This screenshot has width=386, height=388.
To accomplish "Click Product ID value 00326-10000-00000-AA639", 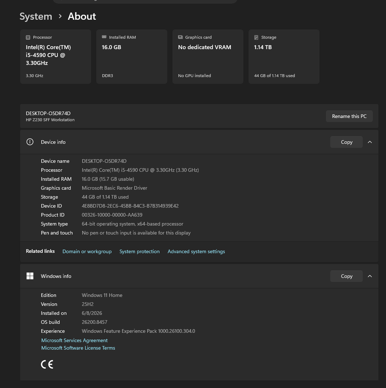I will click(x=112, y=215).
